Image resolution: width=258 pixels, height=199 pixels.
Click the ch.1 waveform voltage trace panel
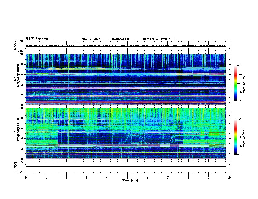pos(127,46)
